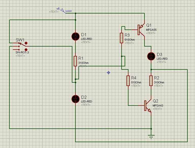Click the Q1 MPSA55 transistor symbol

coord(141,30)
